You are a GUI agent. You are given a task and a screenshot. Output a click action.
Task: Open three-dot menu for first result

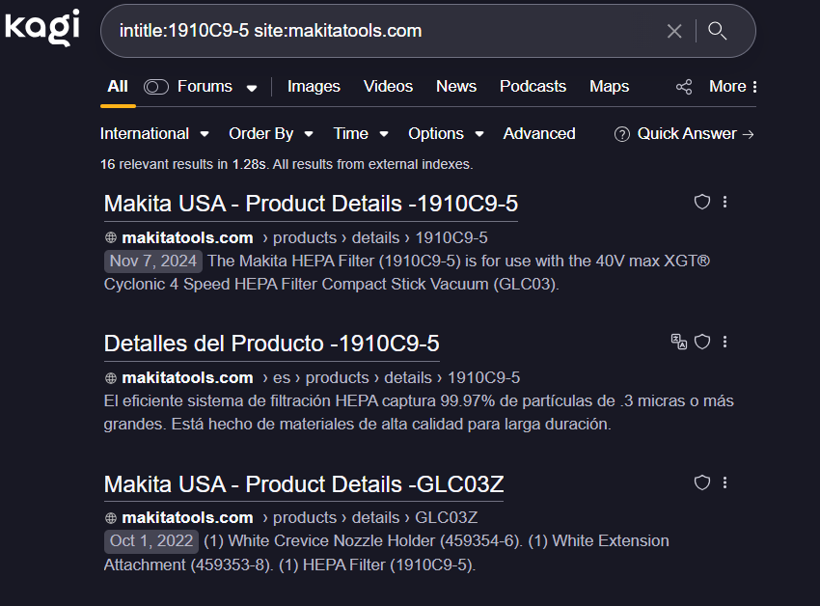pyautogui.click(x=724, y=202)
